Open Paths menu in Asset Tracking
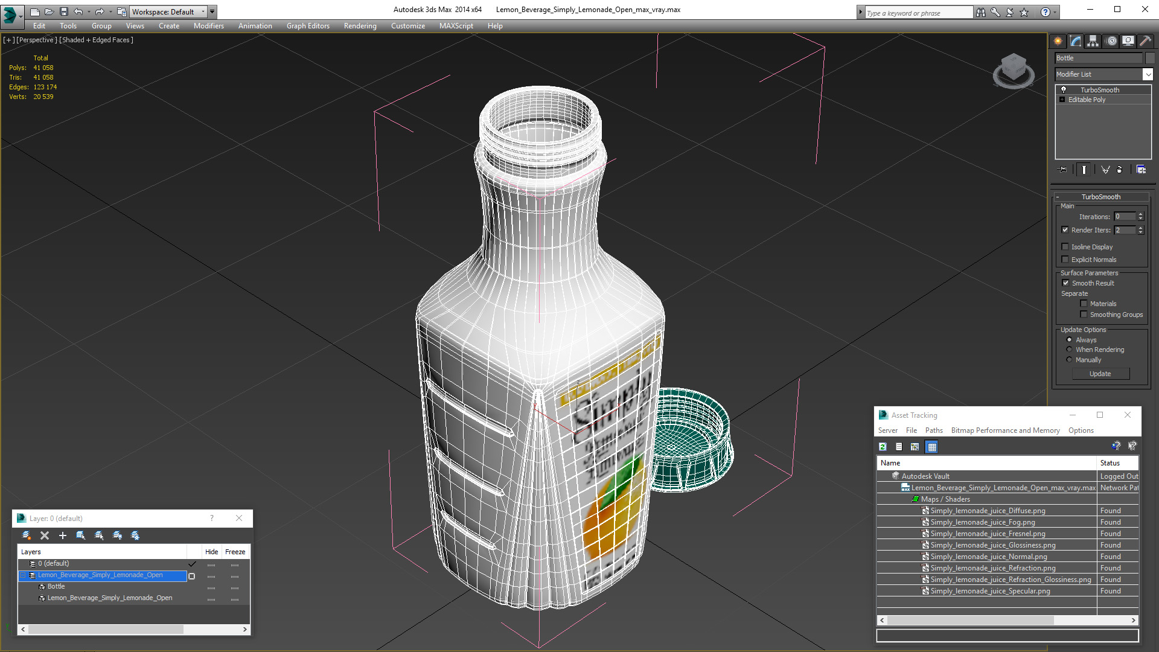Screen dimensions: 1159x652 click(933, 430)
